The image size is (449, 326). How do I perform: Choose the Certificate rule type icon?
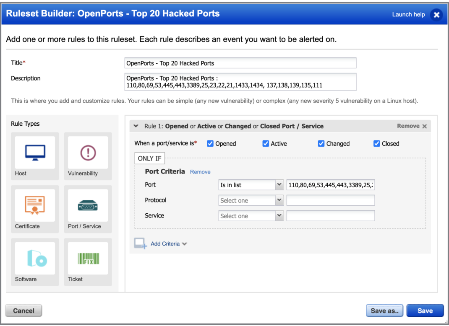pos(35,205)
